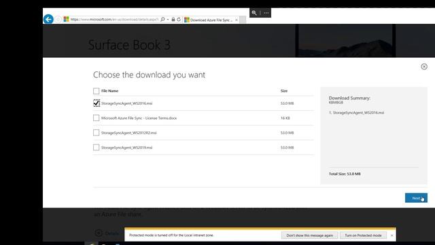Click 'Turn on Protected mode' button
Viewport: 435px width, 245px height.
click(363, 235)
